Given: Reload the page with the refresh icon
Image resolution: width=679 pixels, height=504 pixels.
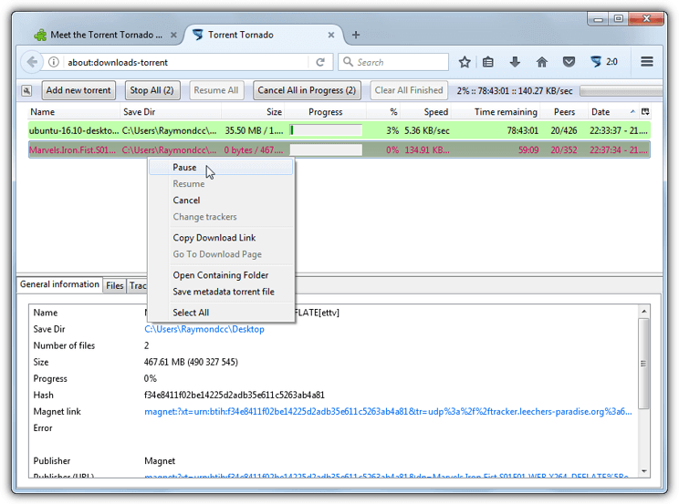Looking at the screenshot, I should [x=320, y=62].
